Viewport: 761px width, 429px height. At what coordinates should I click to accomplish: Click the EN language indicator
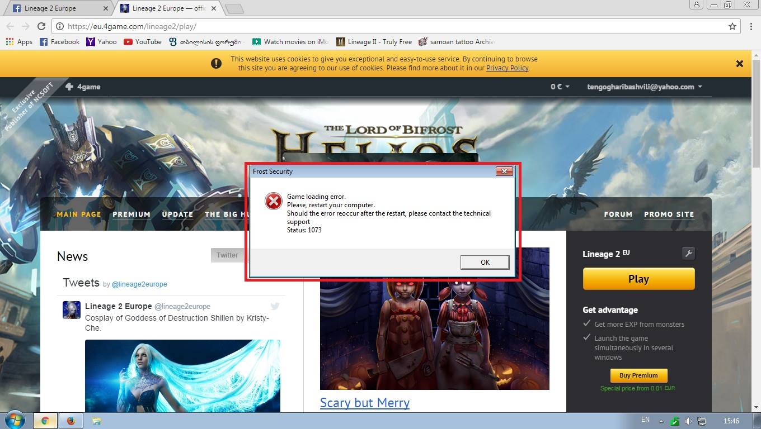click(645, 420)
